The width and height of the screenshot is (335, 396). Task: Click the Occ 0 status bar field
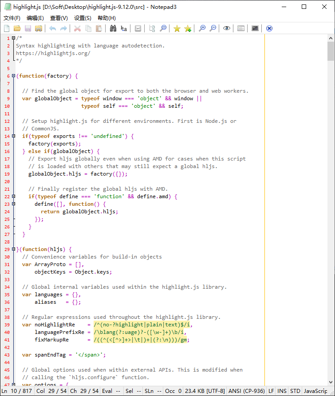173,391
